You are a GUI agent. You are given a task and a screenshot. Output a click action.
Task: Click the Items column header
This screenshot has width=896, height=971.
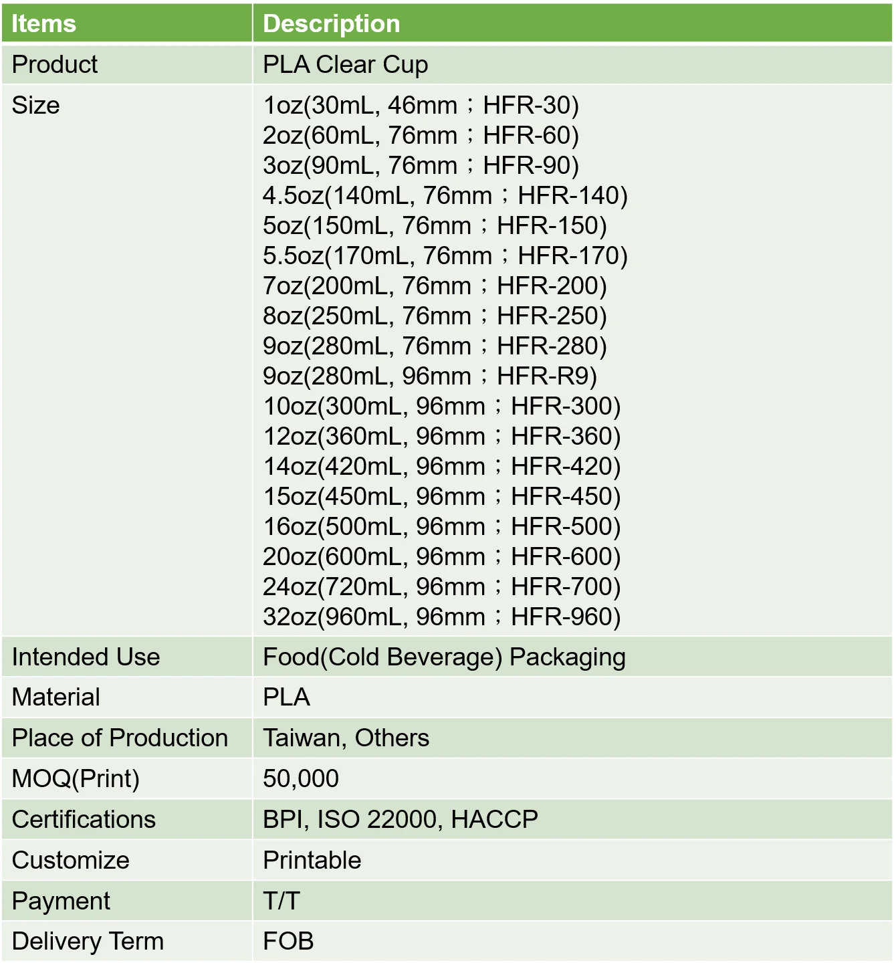tap(44, 24)
